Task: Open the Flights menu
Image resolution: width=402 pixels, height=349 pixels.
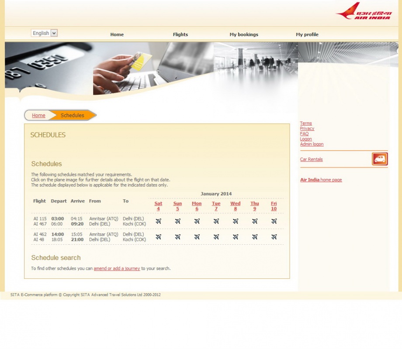Action: (x=180, y=34)
